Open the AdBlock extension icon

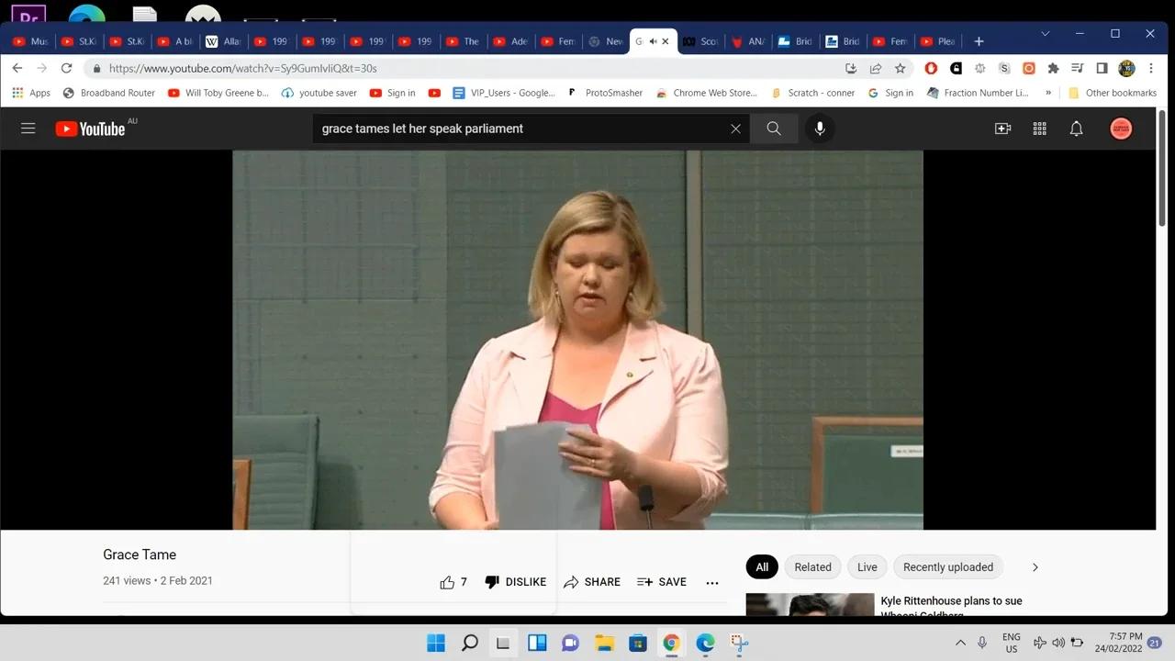930,68
